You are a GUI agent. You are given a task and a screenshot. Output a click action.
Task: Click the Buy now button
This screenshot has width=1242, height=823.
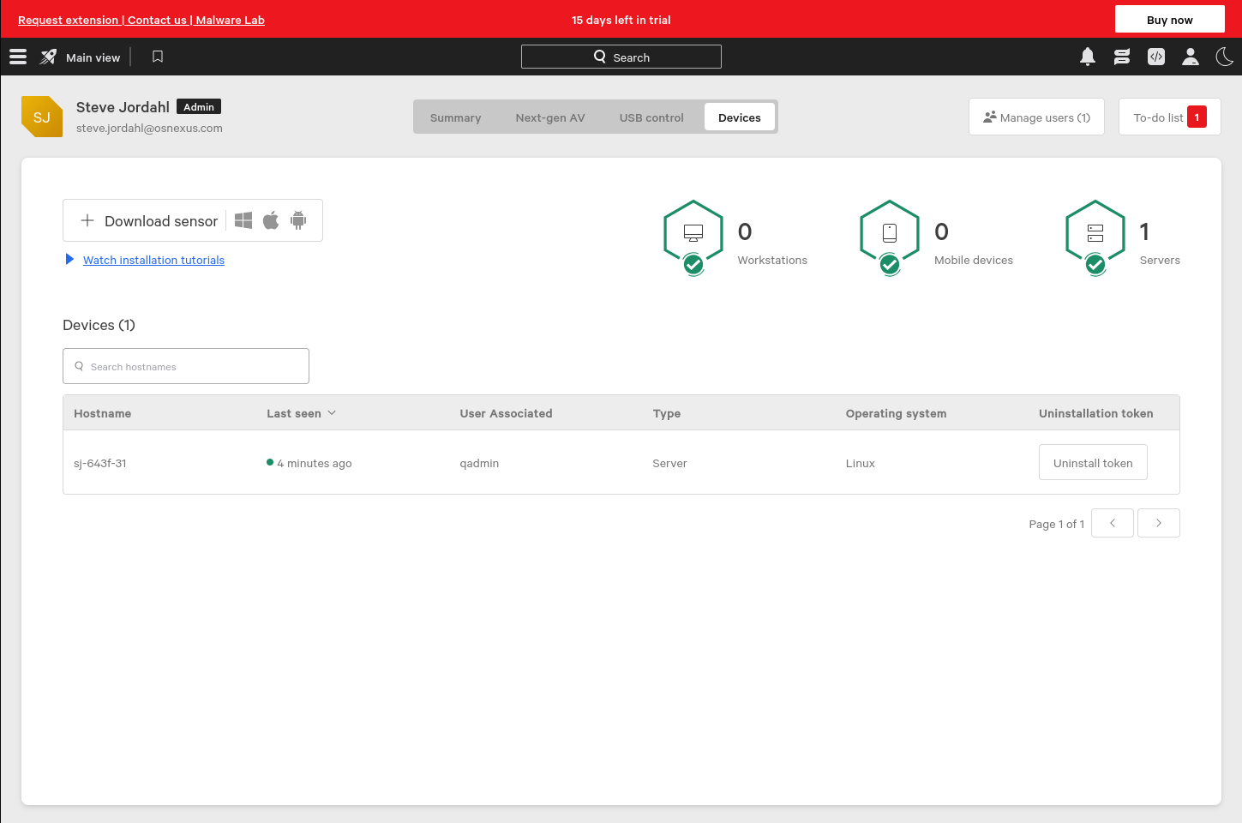pyautogui.click(x=1169, y=20)
